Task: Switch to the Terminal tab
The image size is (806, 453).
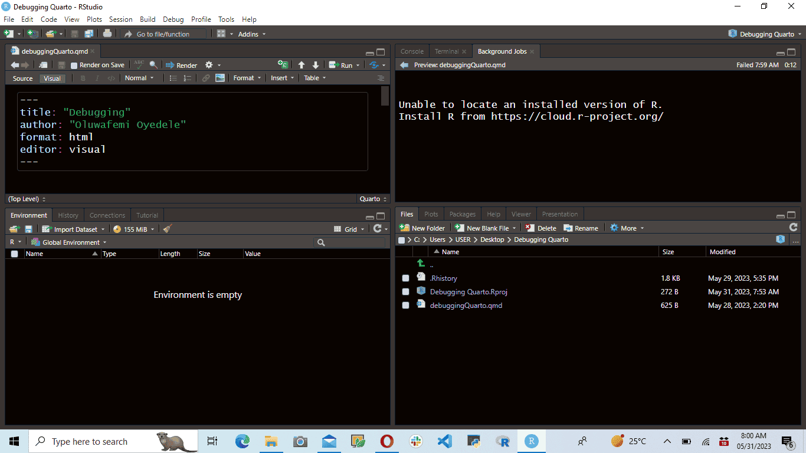Action: [445, 51]
